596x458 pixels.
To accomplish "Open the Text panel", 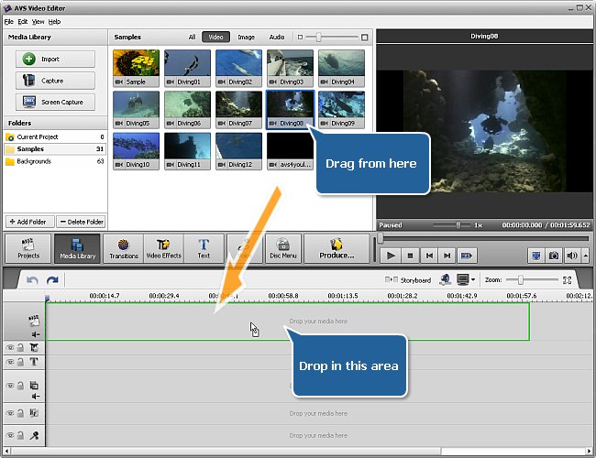I will pos(204,249).
